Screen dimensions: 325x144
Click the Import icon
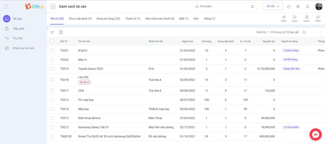pyautogui.click(x=306, y=19)
